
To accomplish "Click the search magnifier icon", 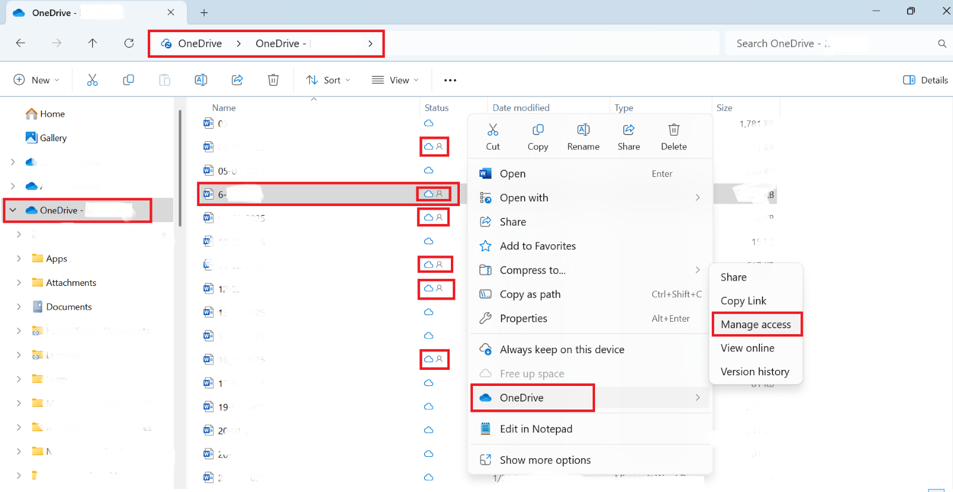I will (942, 43).
